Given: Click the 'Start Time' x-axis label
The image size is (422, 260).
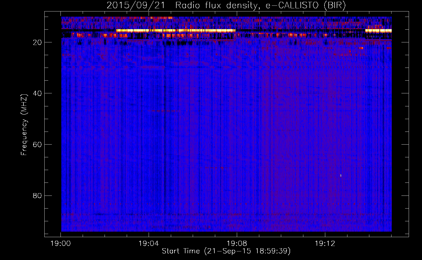Looking at the screenshot, I should [180, 251].
